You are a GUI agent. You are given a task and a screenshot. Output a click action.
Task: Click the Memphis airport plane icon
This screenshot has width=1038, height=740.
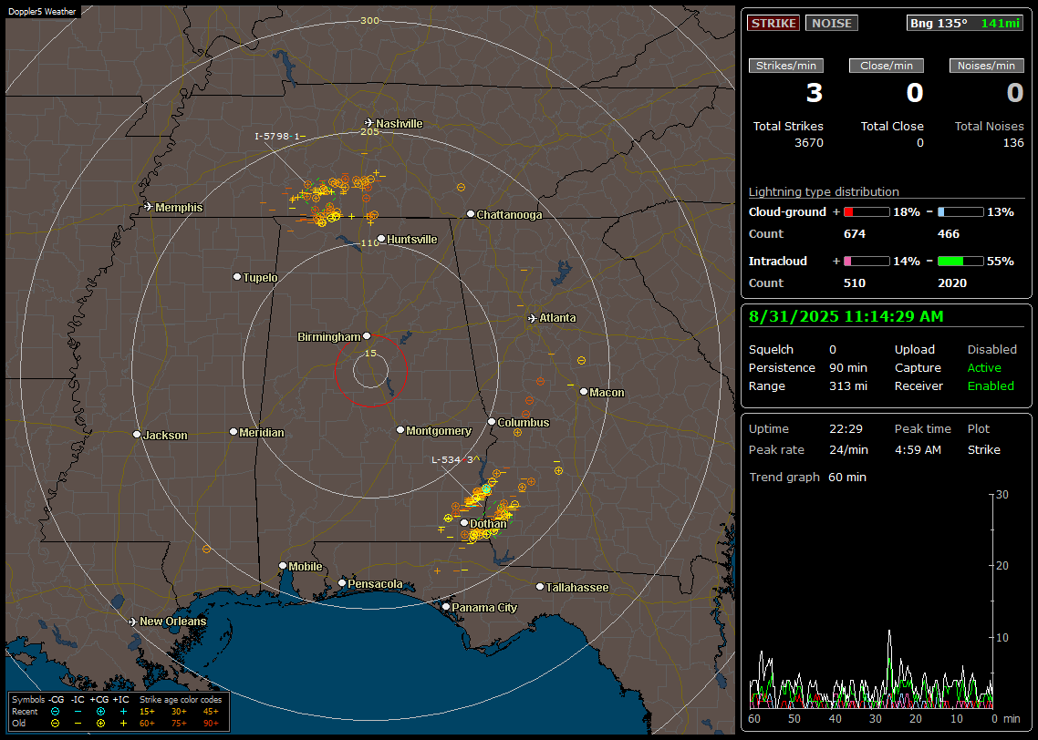click(x=149, y=207)
